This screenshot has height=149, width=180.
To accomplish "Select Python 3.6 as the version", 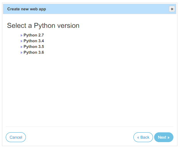I will 34,53.
